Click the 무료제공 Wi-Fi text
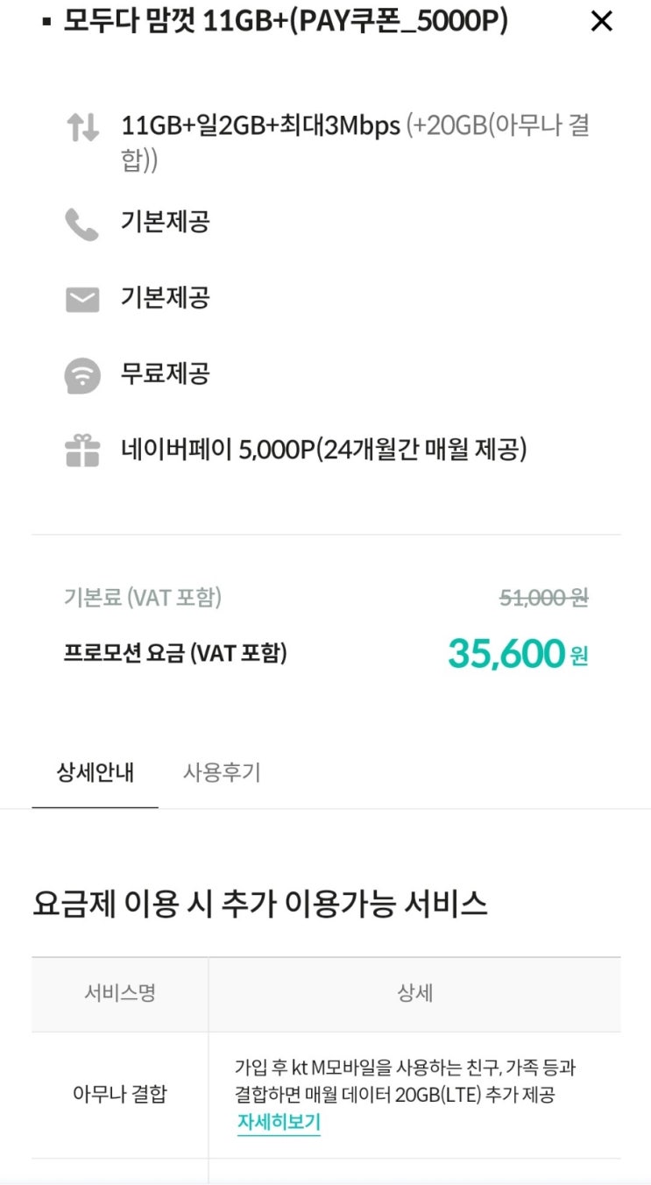This screenshot has height=1185, width=651. click(166, 375)
